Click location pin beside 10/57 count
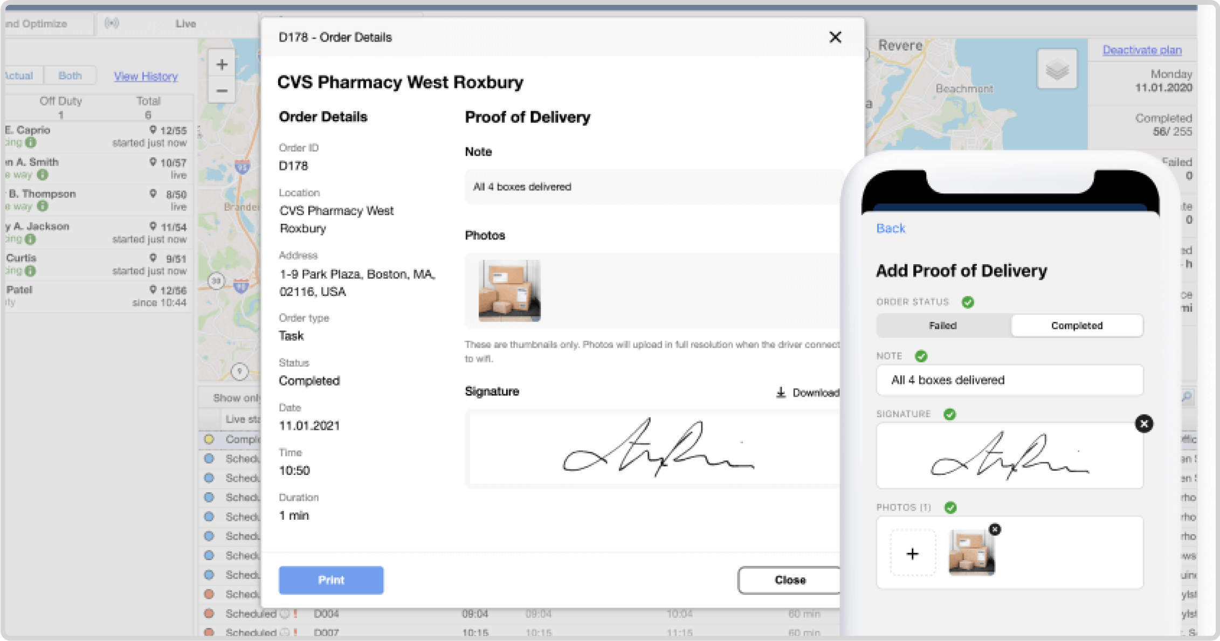Image resolution: width=1220 pixels, height=641 pixels. [x=153, y=162]
